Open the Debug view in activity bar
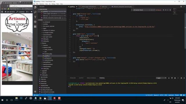The height and width of the screenshot is (104, 186). coord(35,22)
